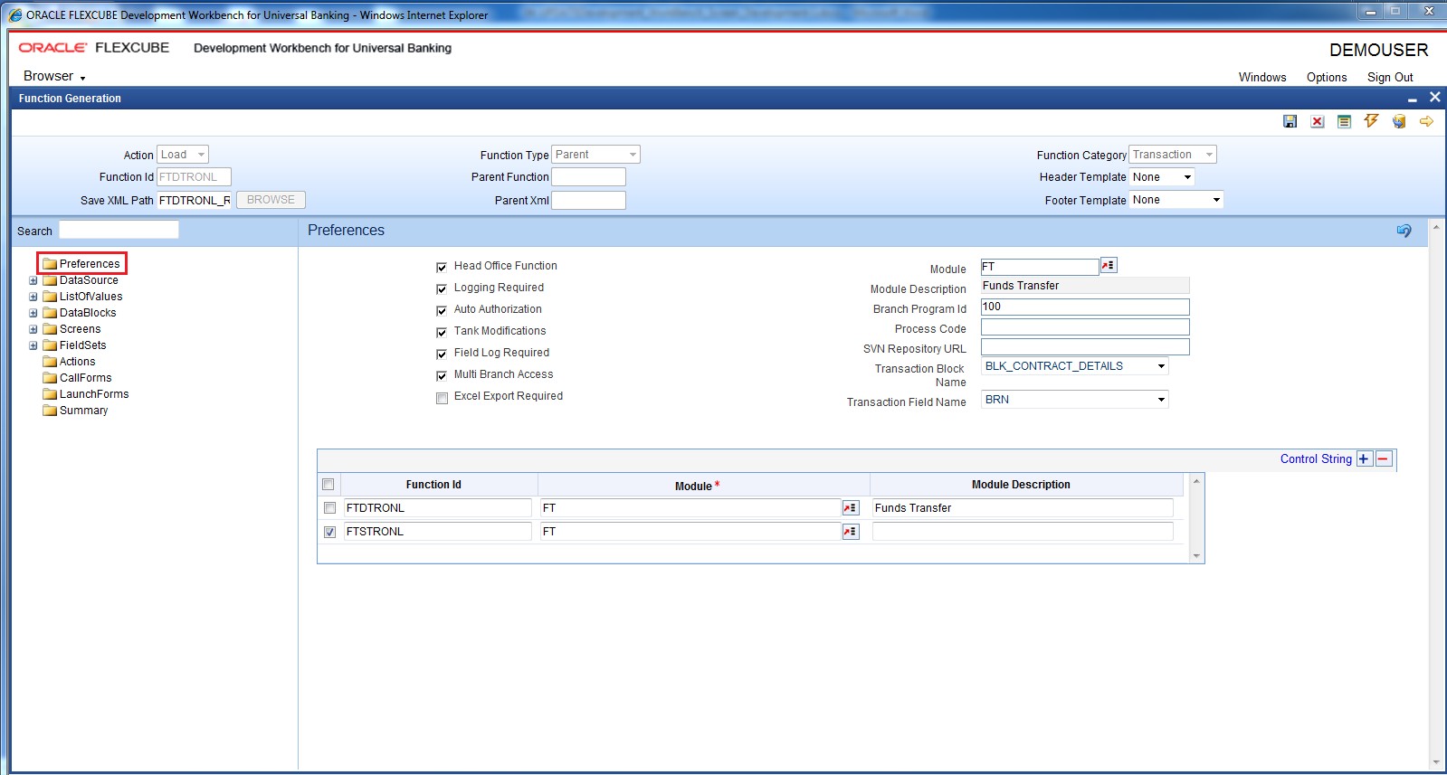Expand the FieldSets tree node
Viewport: 1447px width, 775px height.
click(x=33, y=345)
